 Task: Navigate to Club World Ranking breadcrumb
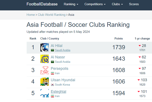[x=51, y=15]
